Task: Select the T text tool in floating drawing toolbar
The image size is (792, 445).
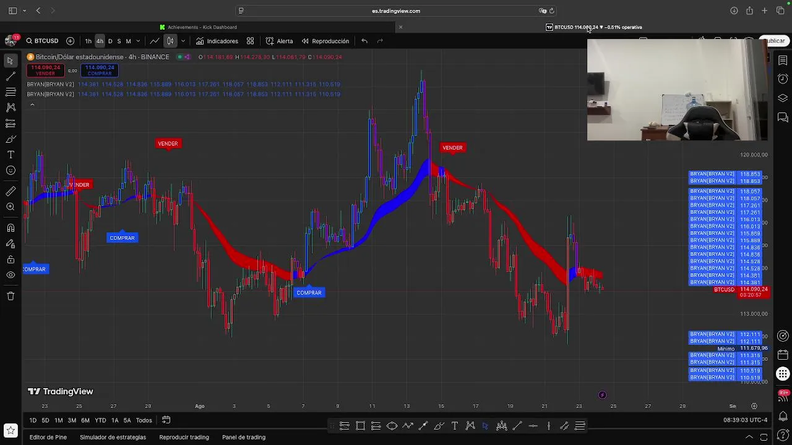Action: tap(455, 426)
